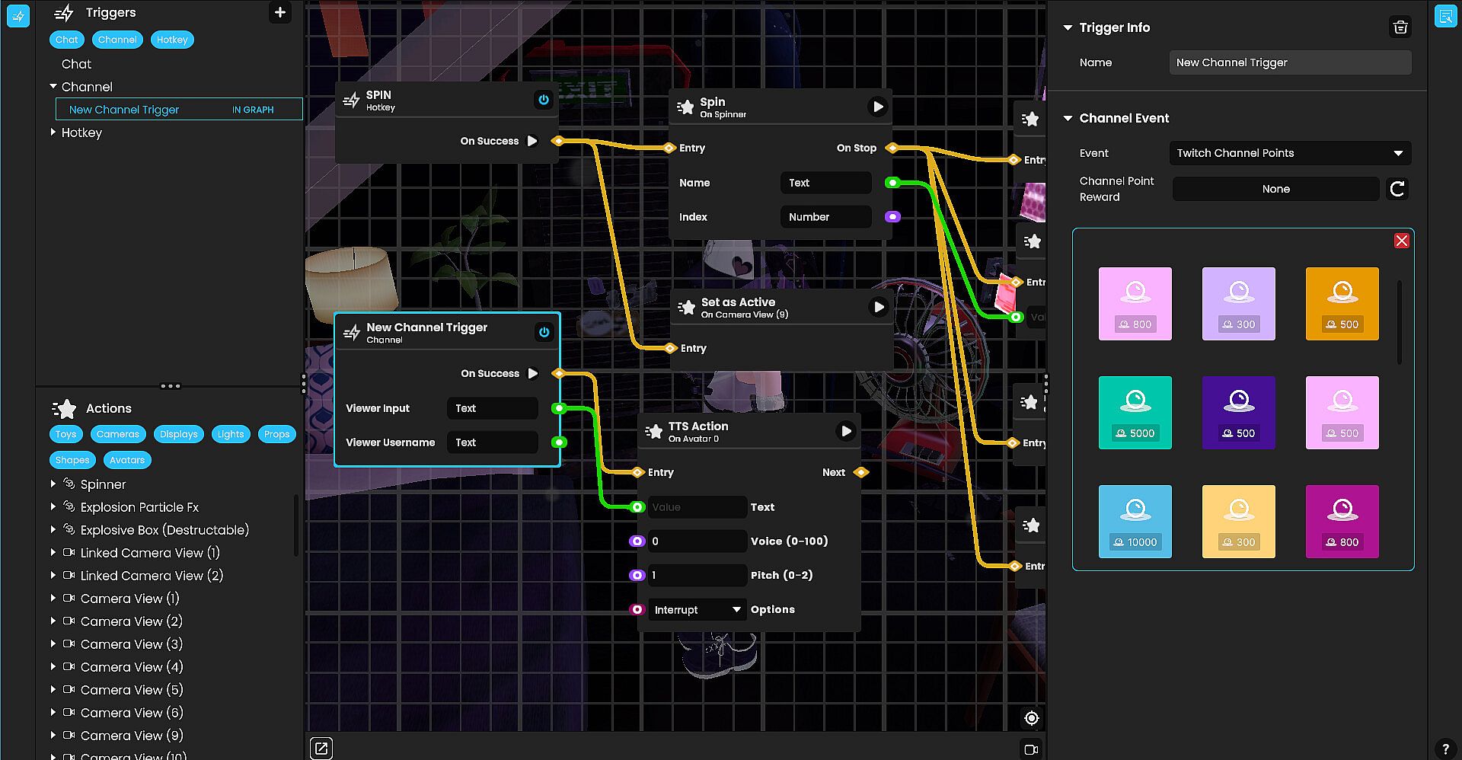Toggle power on New Channel Trigger node
This screenshot has height=760, width=1462.
tap(544, 332)
